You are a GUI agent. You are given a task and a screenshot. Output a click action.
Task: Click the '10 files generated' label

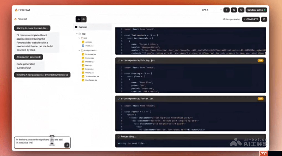(231, 19)
